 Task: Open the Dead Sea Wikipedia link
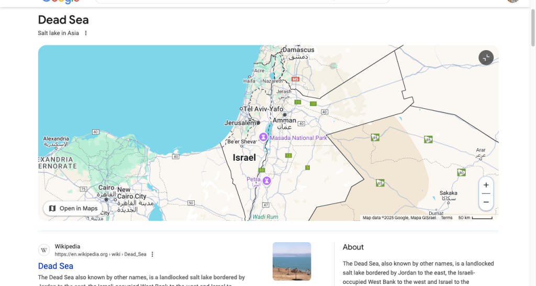coord(55,266)
